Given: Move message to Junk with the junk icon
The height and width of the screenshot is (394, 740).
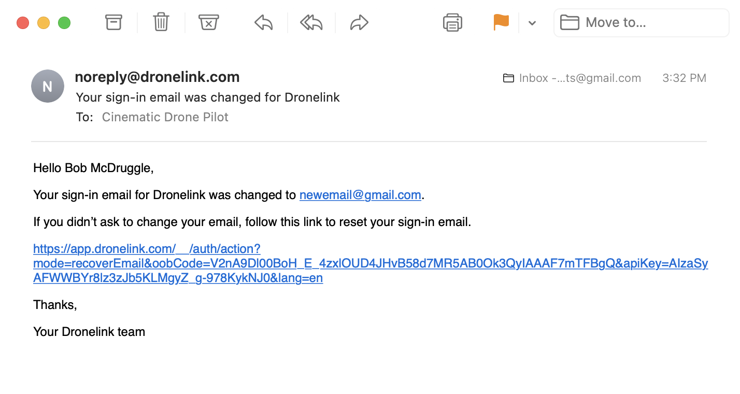Looking at the screenshot, I should 208,22.
